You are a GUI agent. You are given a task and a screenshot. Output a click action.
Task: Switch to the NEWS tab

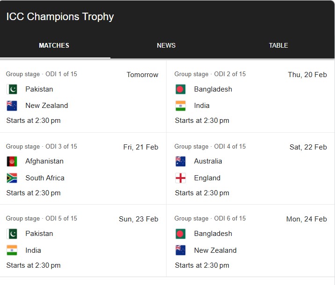pos(166,45)
